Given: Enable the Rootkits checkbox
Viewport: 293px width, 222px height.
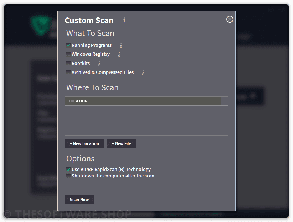Looking at the screenshot, I should [68, 64].
